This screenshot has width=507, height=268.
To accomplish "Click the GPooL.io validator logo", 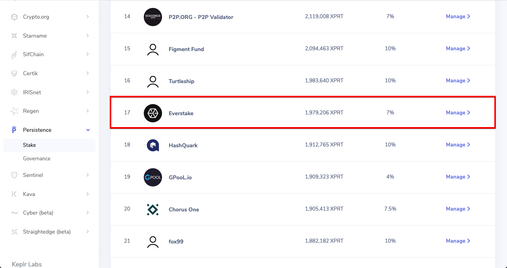I will click(x=153, y=177).
